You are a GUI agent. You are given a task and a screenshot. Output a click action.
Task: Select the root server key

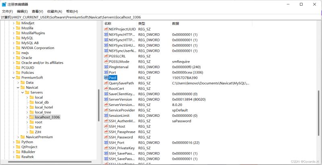(x=39, y=122)
